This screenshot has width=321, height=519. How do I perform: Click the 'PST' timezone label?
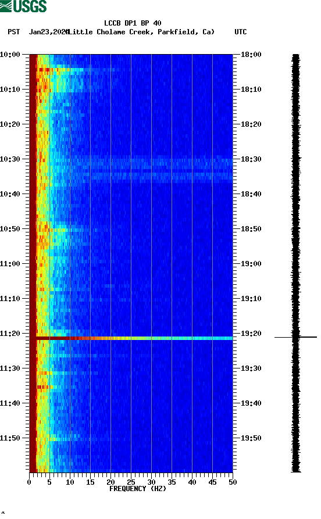[13, 32]
